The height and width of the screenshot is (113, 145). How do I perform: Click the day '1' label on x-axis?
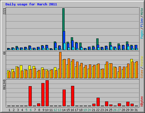tap(9, 110)
